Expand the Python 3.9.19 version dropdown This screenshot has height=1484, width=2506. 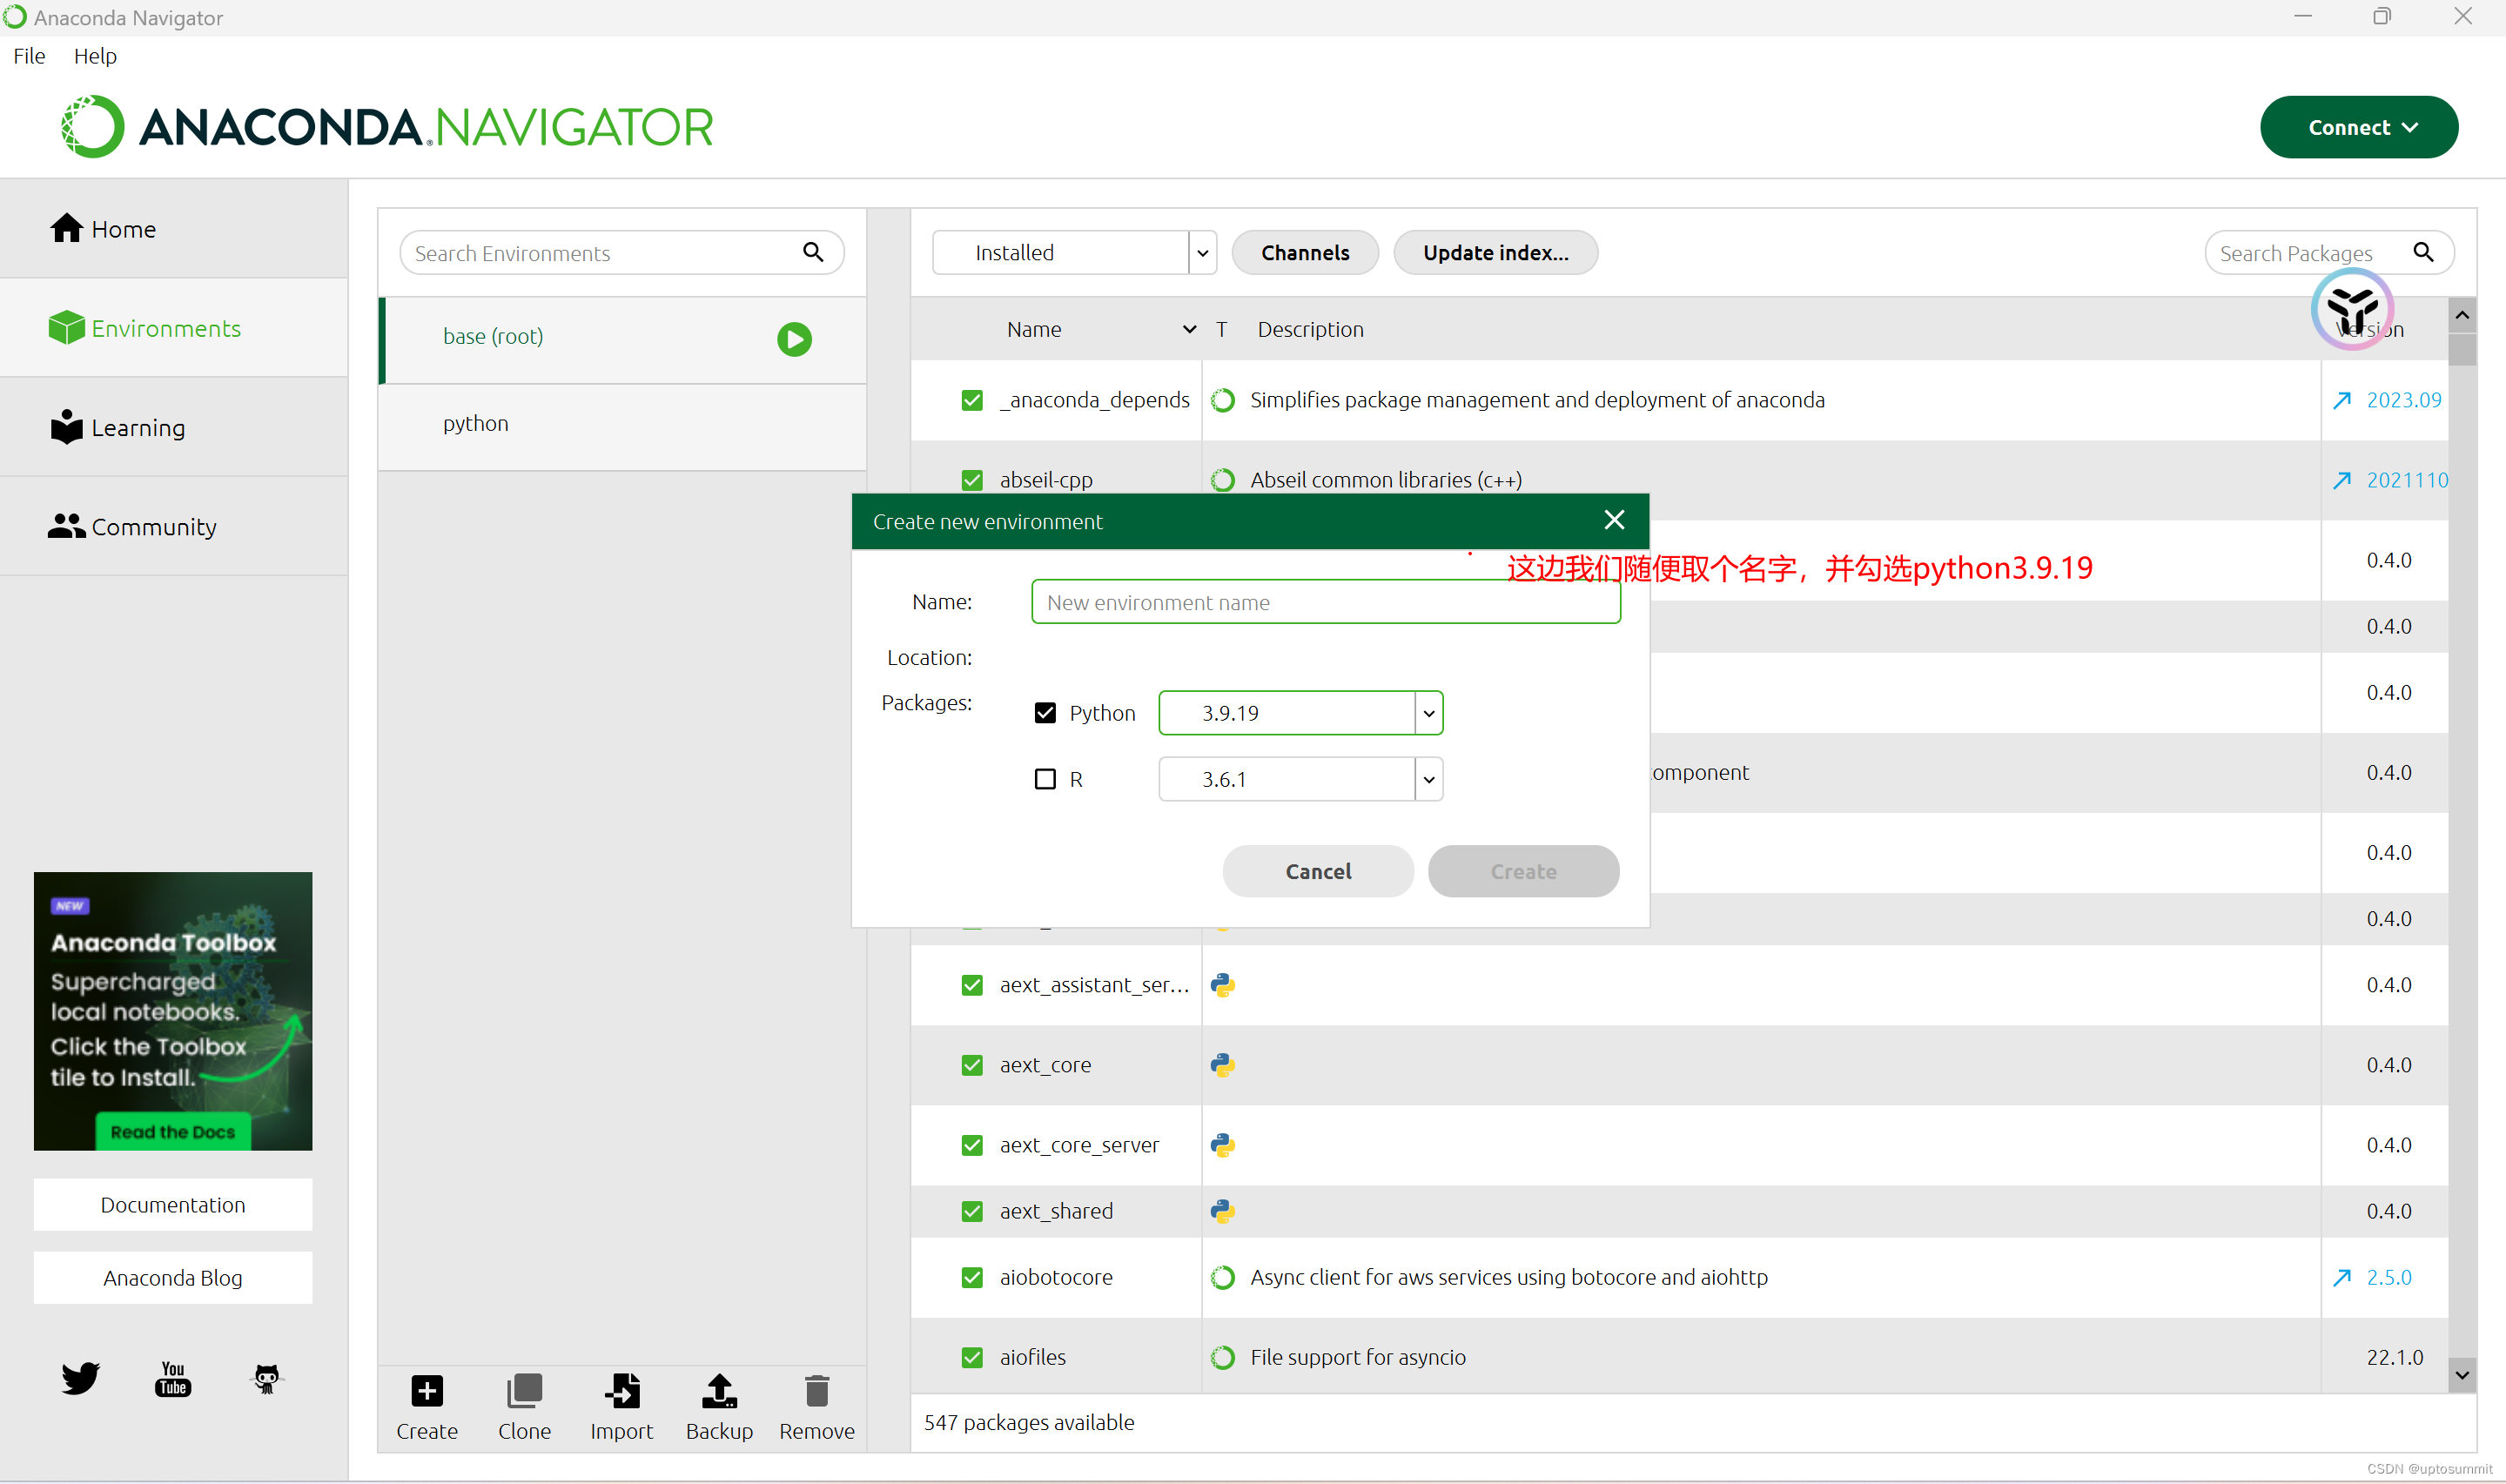[1429, 713]
